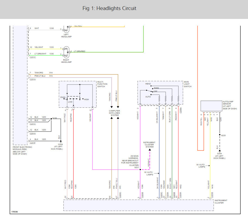The image size is (248, 223).
Task: Click the Fig 1: Headlights Circuit title
Action: (109, 8)
